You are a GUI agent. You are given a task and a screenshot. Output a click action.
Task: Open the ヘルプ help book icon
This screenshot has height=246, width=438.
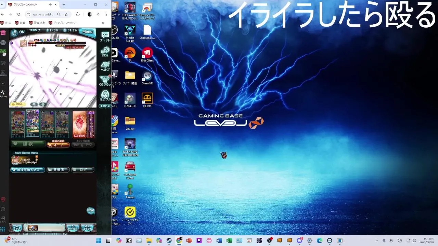pyautogui.click(x=105, y=67)
